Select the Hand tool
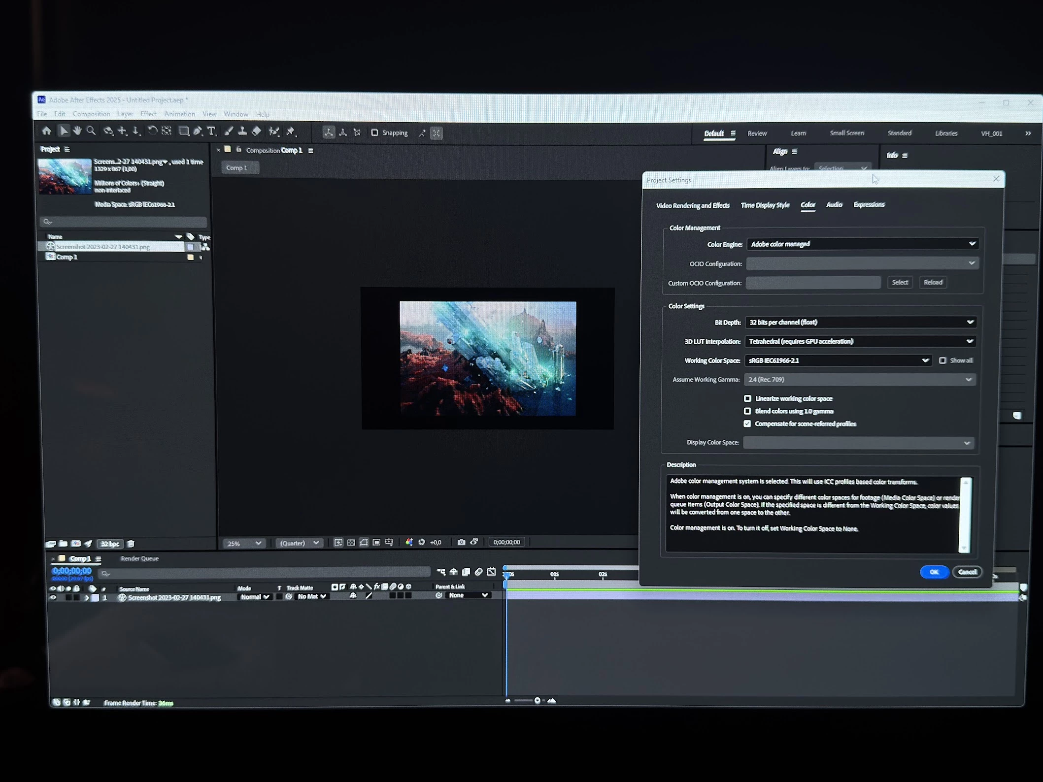 click(77, 131)
